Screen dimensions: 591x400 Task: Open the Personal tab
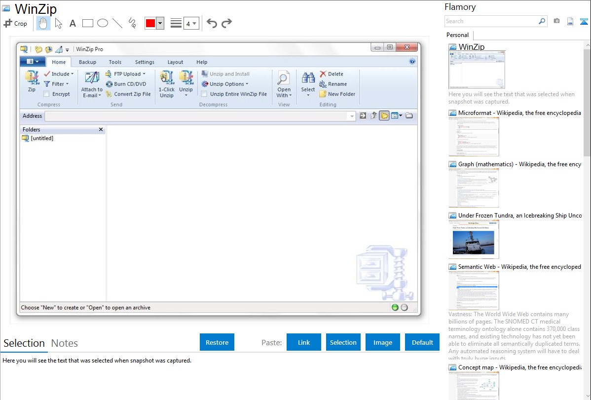click(457, 35)
